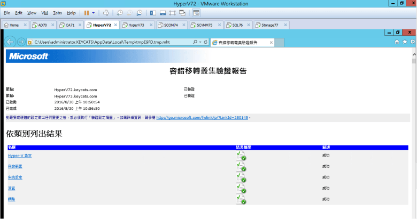Click Send Ctrl+Alt+Del toolbar icon

pos(106,12)
